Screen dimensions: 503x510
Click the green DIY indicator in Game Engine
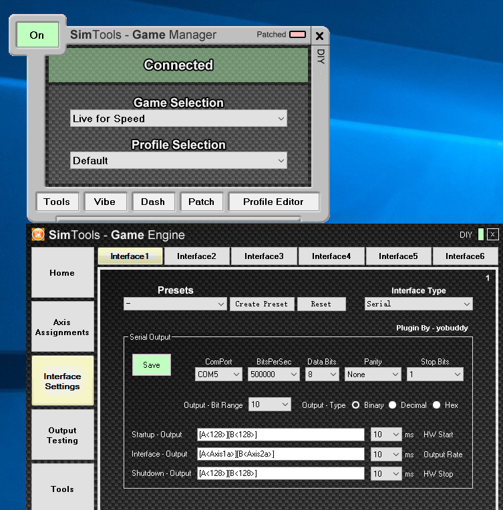coord(481,234)
